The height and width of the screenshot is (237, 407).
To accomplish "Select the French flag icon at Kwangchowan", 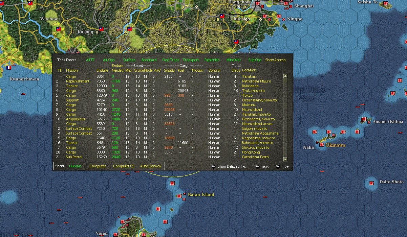I will tap(9, 68).
